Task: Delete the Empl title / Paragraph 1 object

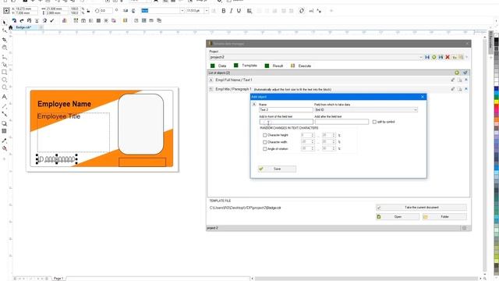Action: tap(466, 89)
